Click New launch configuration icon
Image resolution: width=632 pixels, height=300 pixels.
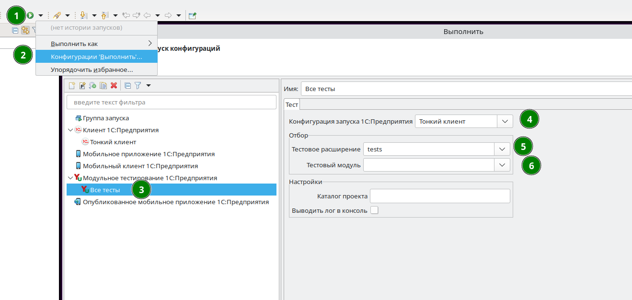72,86
